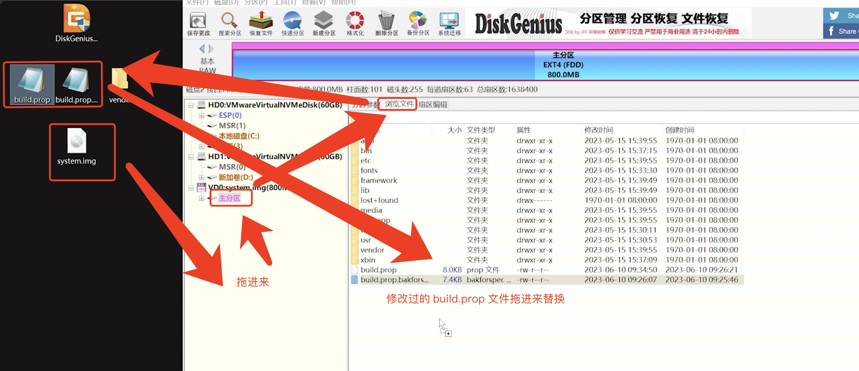This screenshot has height=371, width=859.
Task: Click the 新建分区 (New Partition) icon
Action: tap(323, 23)
